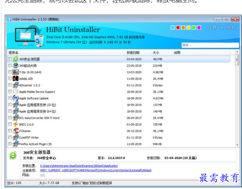This screenshot has width=242, height=189.
Task: Choose the yellow theme swatch
Action: 189,28
